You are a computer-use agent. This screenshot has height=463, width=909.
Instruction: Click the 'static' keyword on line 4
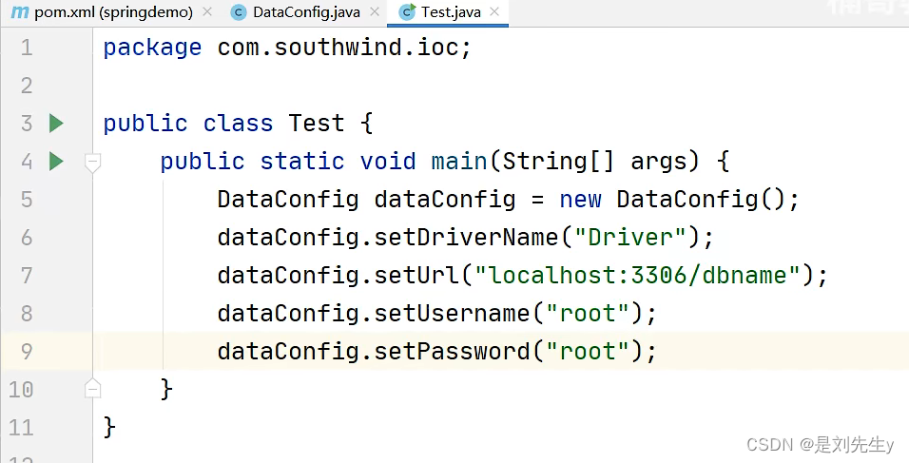pyautogui.click(x=302, y=161)
